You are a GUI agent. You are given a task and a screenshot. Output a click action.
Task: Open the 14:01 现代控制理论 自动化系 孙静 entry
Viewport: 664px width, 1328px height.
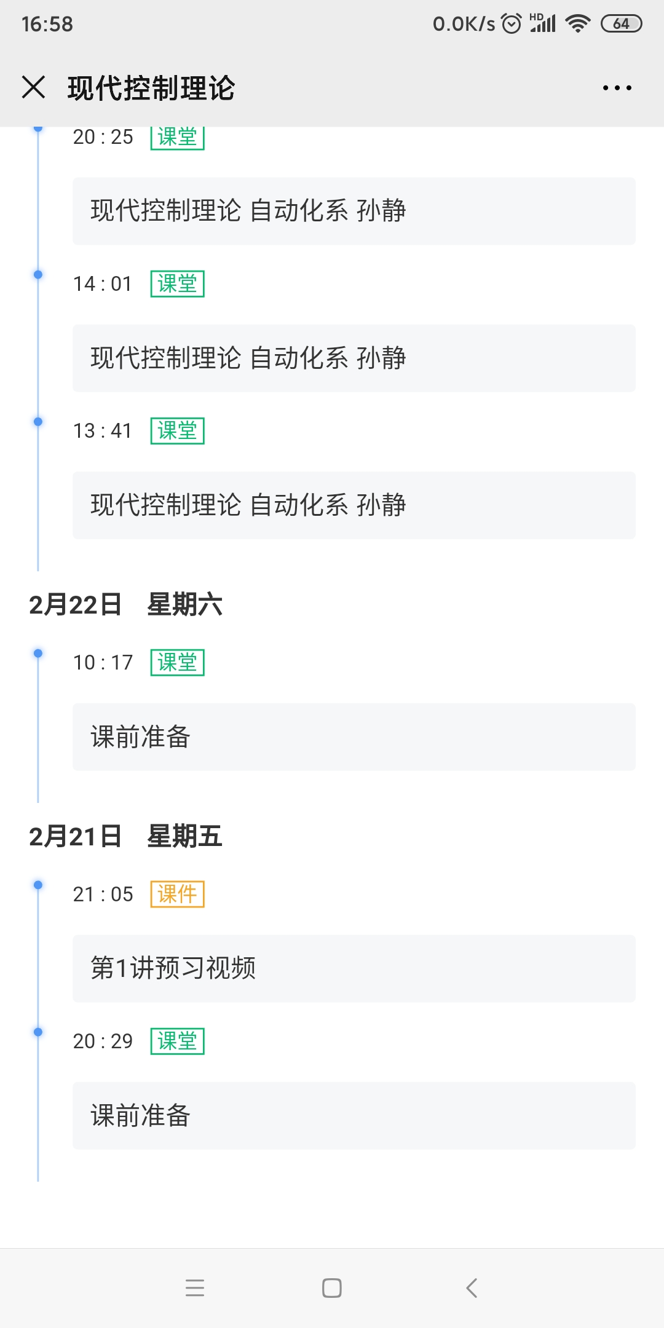(x=354, y=358)
